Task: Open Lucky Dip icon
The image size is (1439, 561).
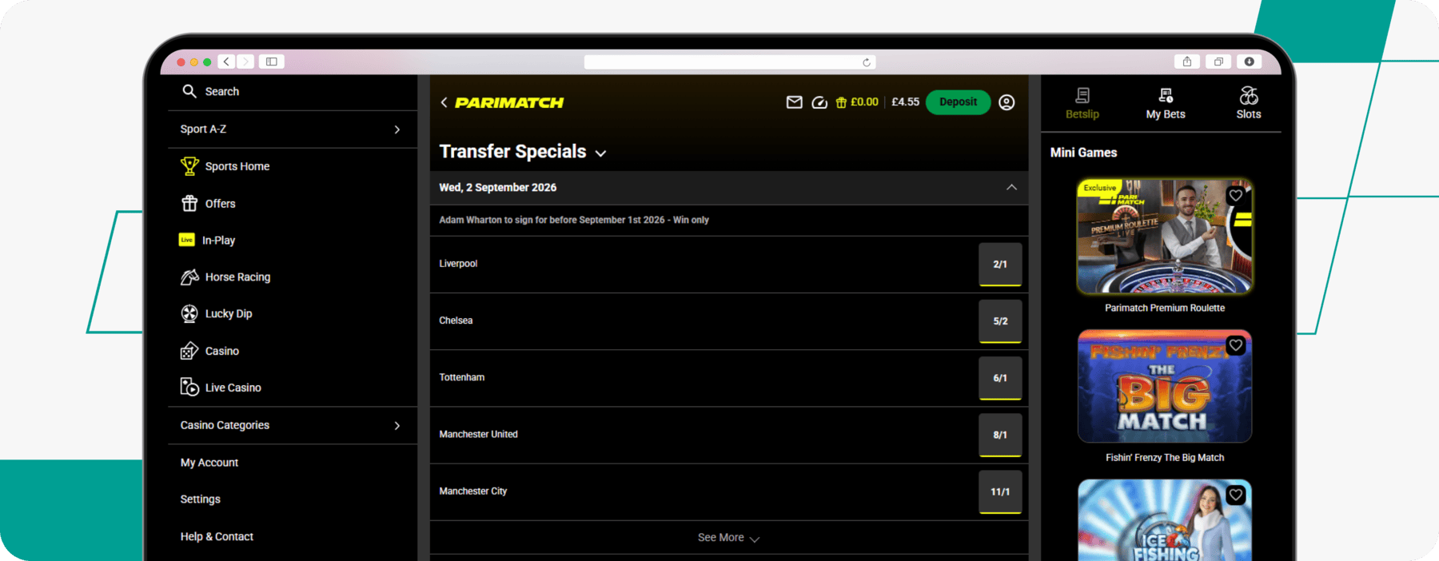Action: coord(189,313)
